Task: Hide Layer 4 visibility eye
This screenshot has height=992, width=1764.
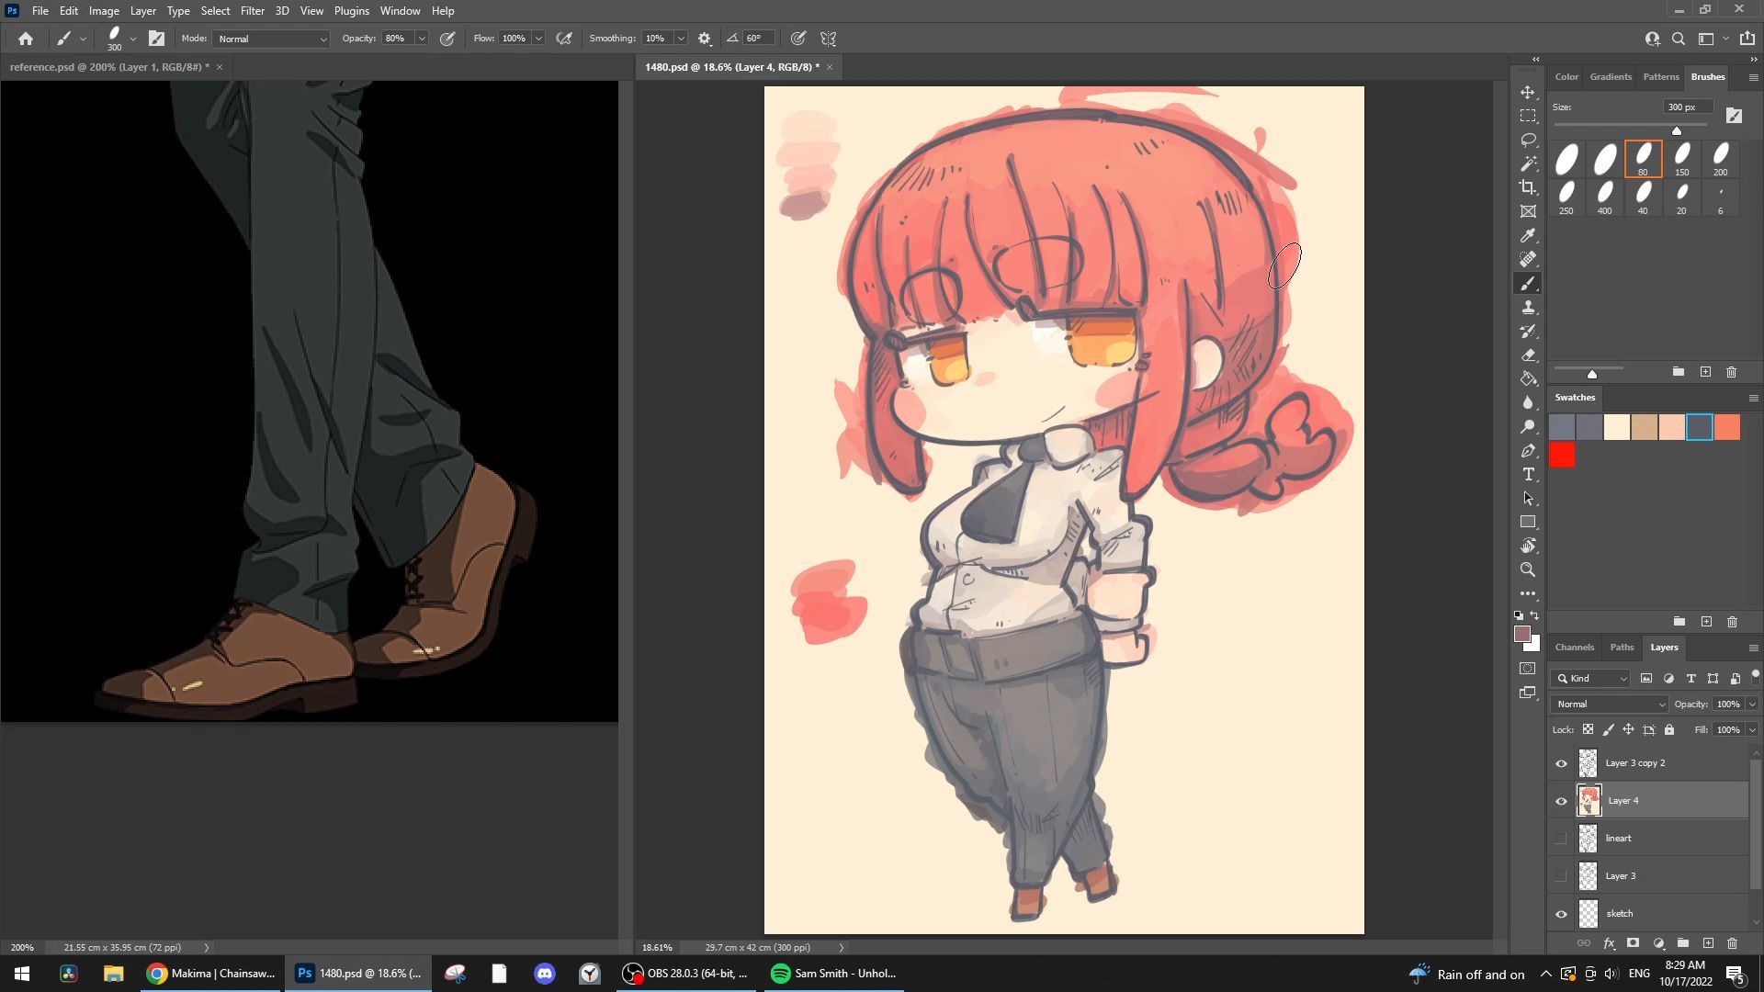Action: [x=1561, y=801]
